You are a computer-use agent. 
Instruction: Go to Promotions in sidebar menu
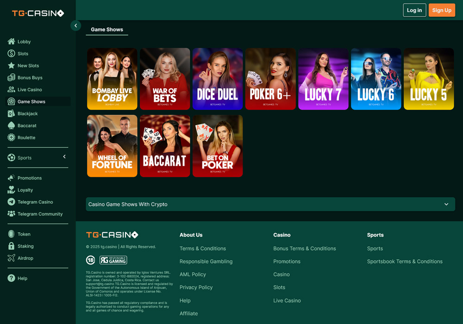click(x=30, y=178)
